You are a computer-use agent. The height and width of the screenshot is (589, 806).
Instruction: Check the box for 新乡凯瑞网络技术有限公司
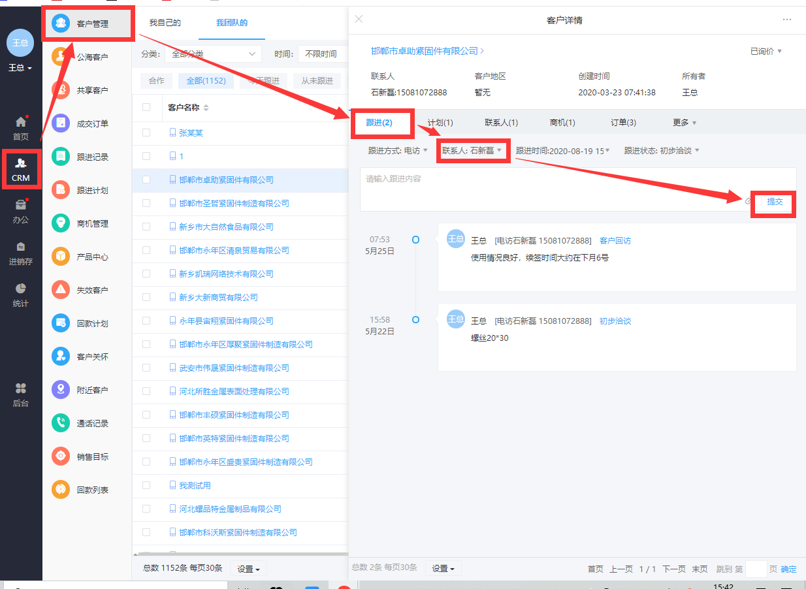tap(146, 274)
